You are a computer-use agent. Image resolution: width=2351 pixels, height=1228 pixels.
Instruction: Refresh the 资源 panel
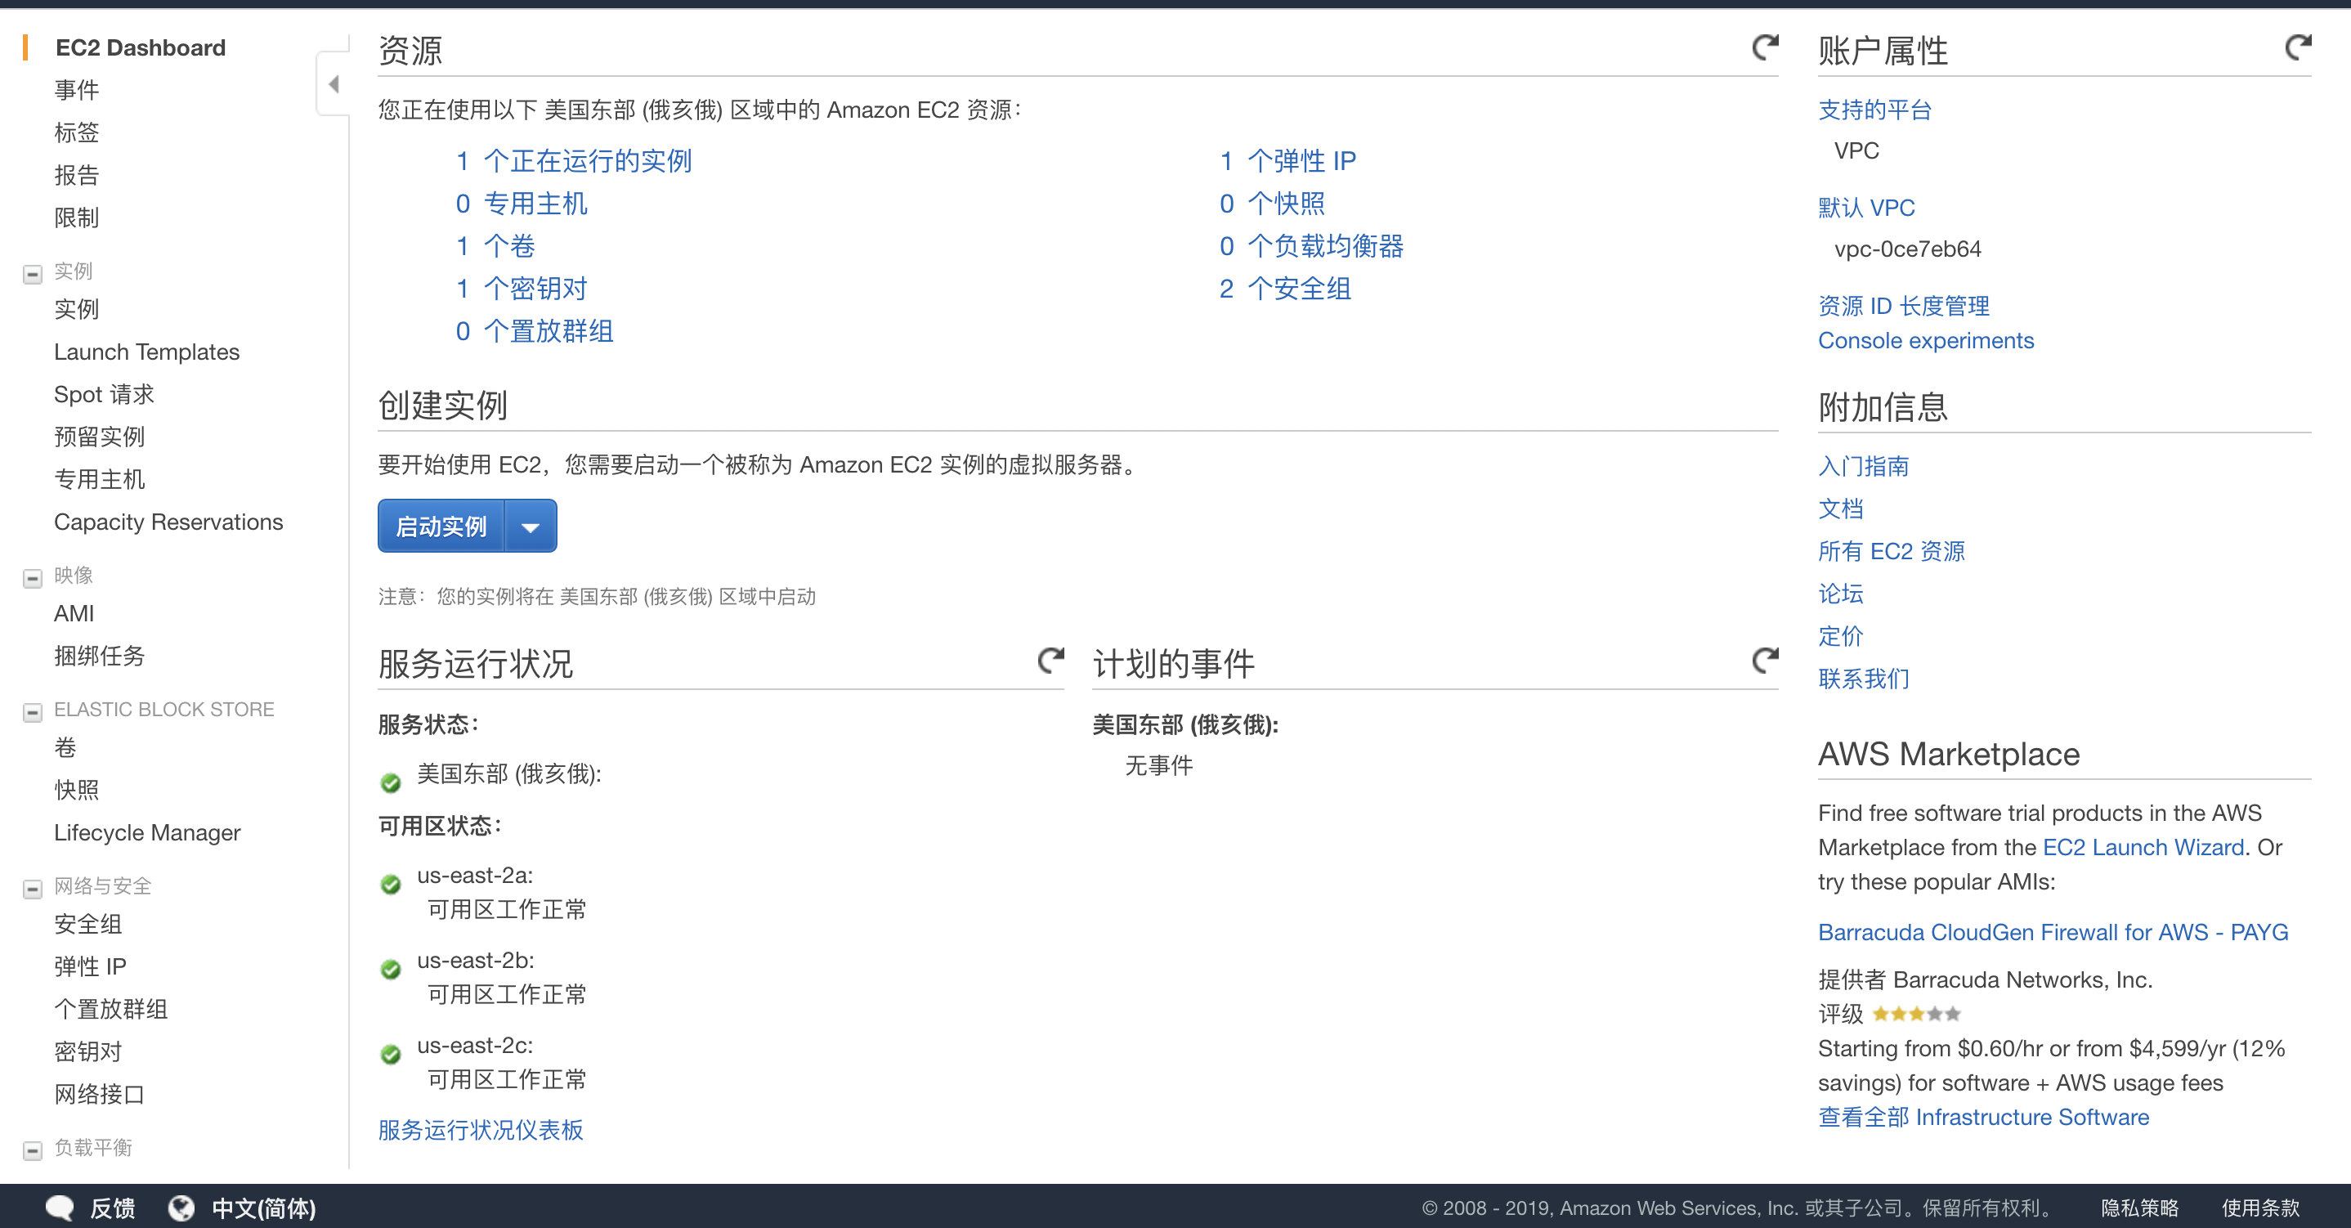[x=1765, y=47]
